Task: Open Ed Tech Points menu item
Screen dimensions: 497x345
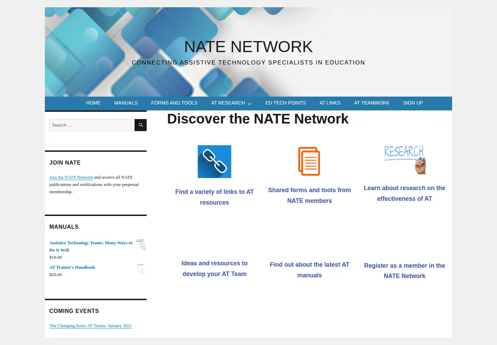Action: 285,103
